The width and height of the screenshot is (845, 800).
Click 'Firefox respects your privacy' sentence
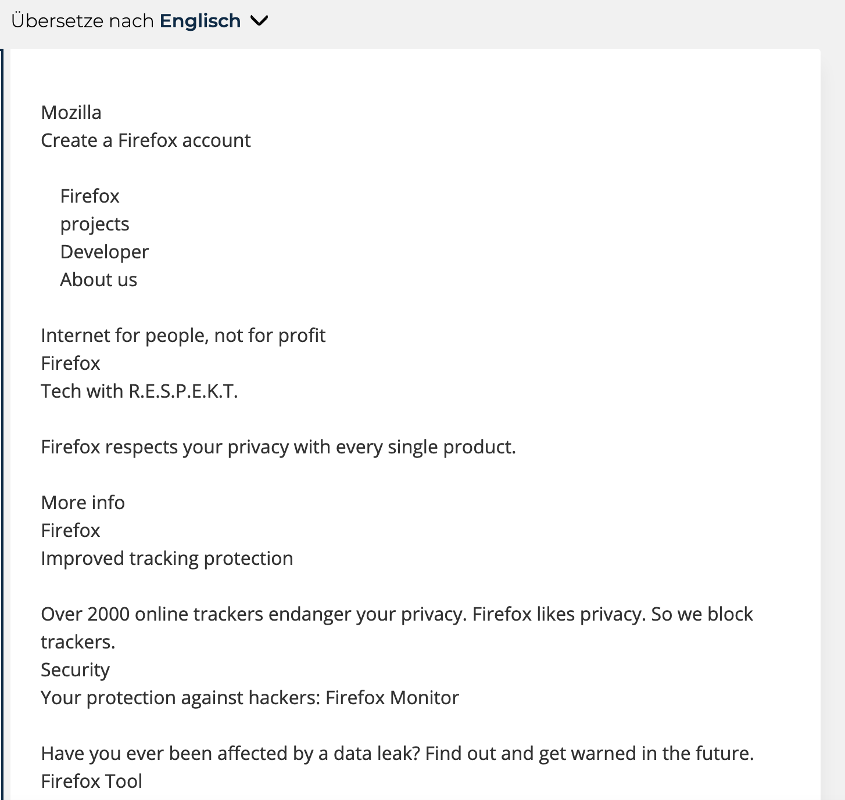point(278,447)
